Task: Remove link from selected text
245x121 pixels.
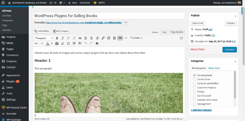Action: [109, 38]
